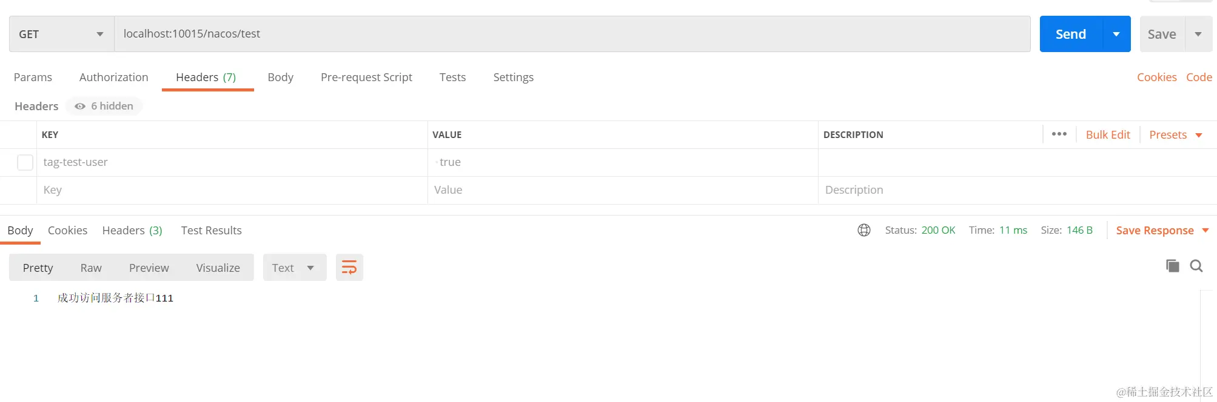Click the tag-test-user key cell

232,162
